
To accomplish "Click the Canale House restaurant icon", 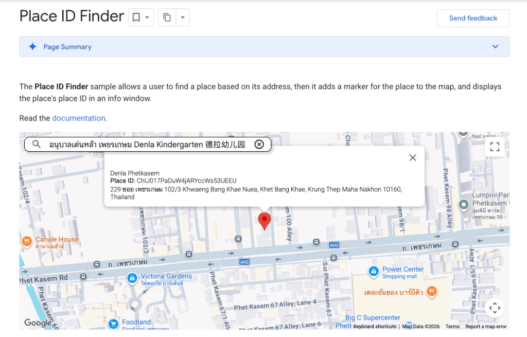I will pyautogui.click(x=27, y=241).
